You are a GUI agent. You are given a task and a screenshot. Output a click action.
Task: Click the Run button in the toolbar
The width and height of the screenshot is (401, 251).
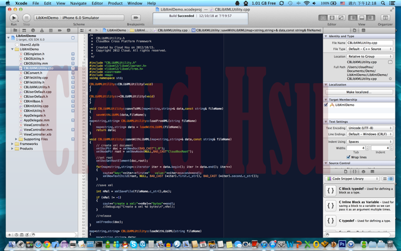[x=13, y=18]
